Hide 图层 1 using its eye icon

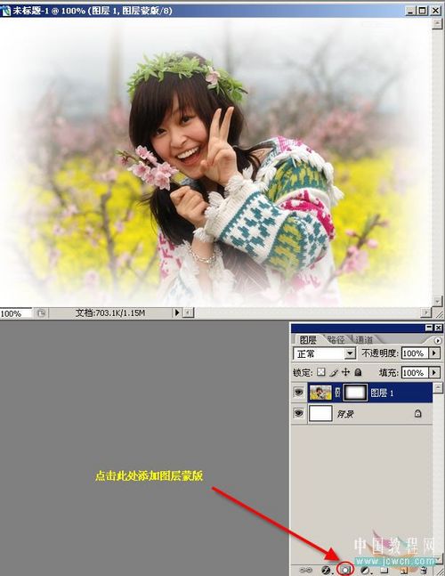[299, 393]
